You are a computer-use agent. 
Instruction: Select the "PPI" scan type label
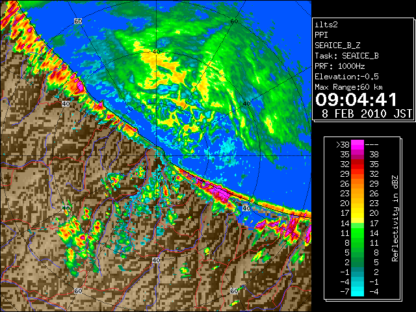point(321,35)
